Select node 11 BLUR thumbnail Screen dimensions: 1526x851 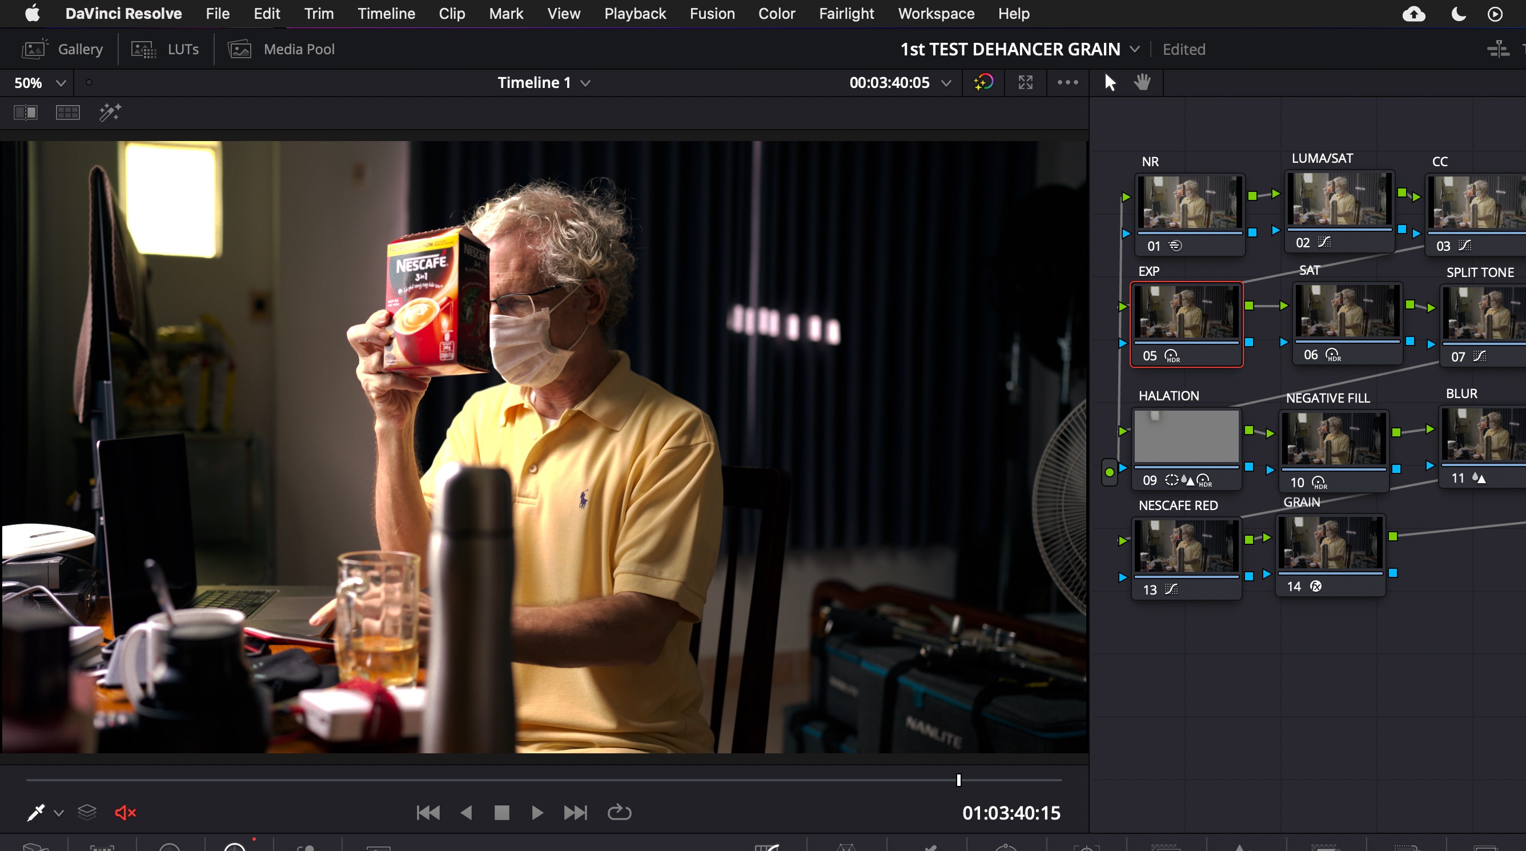tap(1484, 434)
